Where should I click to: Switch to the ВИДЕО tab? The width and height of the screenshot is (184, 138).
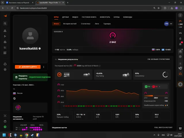[x=75, y=17]
